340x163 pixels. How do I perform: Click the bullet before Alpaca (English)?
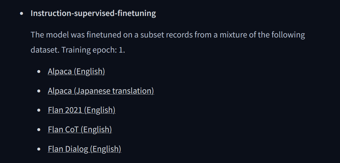click(39, 71)
